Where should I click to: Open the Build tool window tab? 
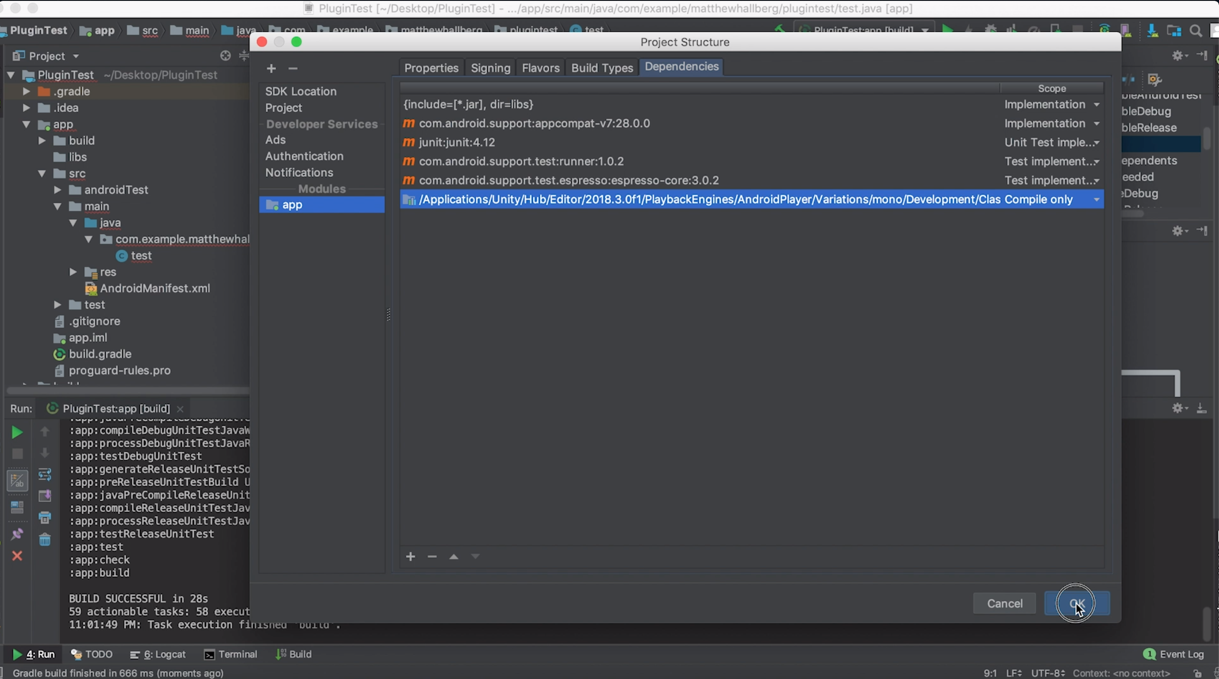(x=293, y=654)
